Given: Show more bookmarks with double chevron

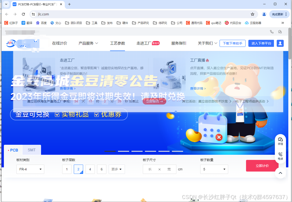Looking at the screenshot, I should coord(283,23).
